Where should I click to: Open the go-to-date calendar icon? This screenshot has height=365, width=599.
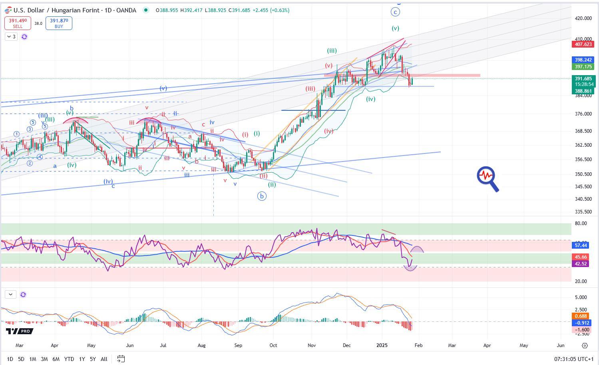[121, 359]
